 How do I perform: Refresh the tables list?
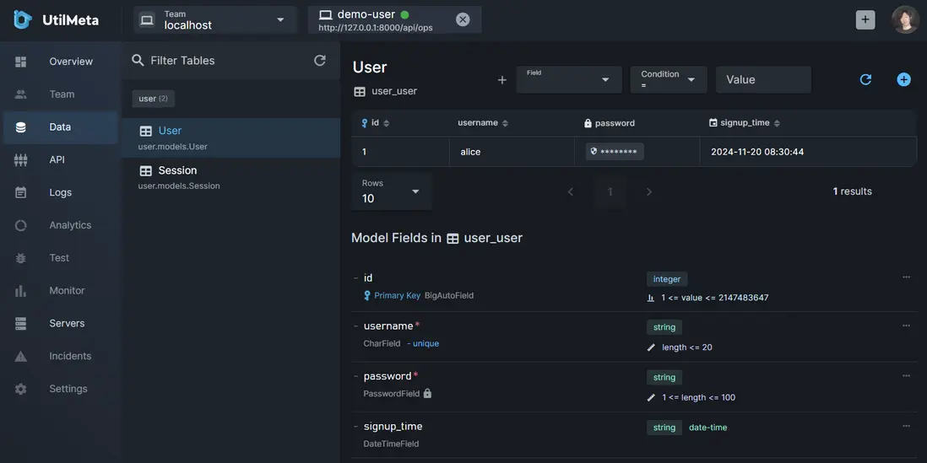tap(320, 60)
